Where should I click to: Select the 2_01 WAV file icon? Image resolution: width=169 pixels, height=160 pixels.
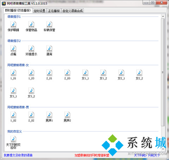pyautogui.click(x=49, y=73)
